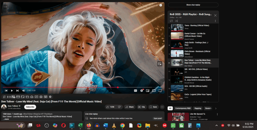Screen dimensions: 257x130
Task: Open the extension options gear below video
Action: click(x=50, y=97)
